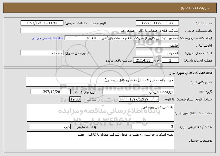Click the label شماره نیاز
This screenshot has height=156, width=220.
point(204,23)
